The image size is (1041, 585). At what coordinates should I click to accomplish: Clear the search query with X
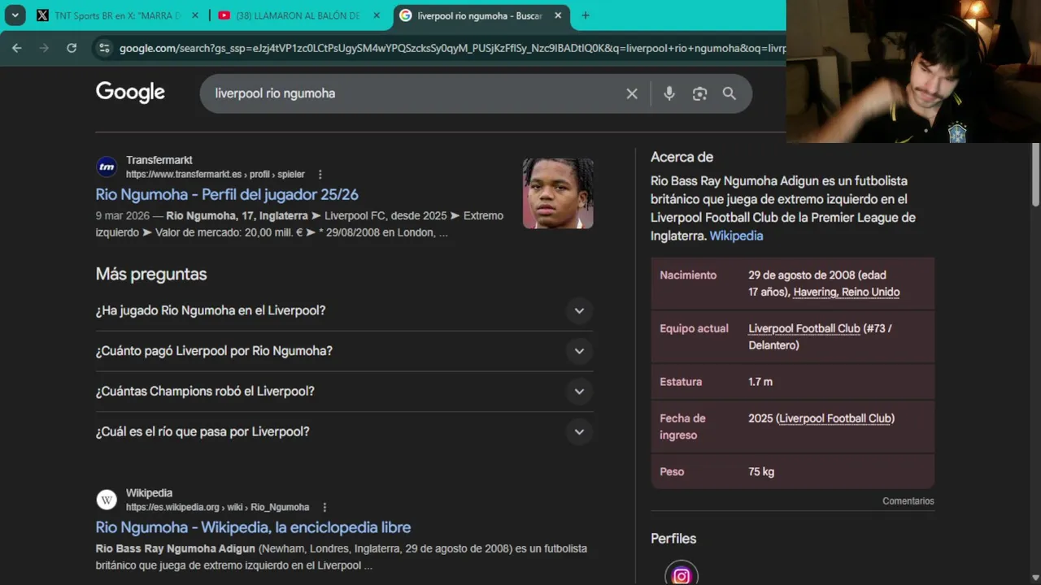point(632,93)
